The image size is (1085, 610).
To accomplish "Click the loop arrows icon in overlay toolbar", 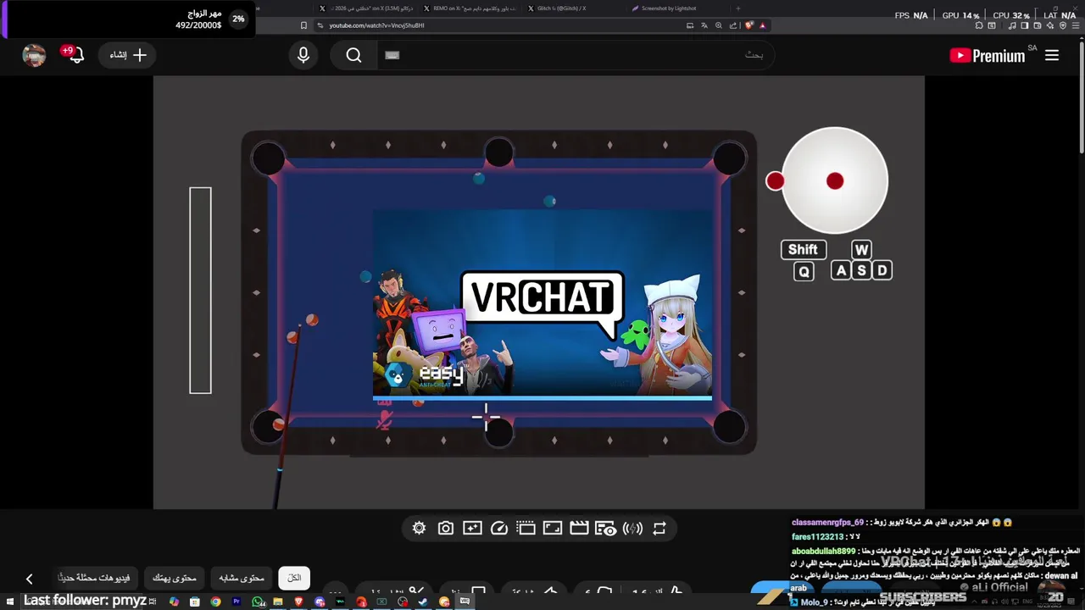I will point(659,528).
